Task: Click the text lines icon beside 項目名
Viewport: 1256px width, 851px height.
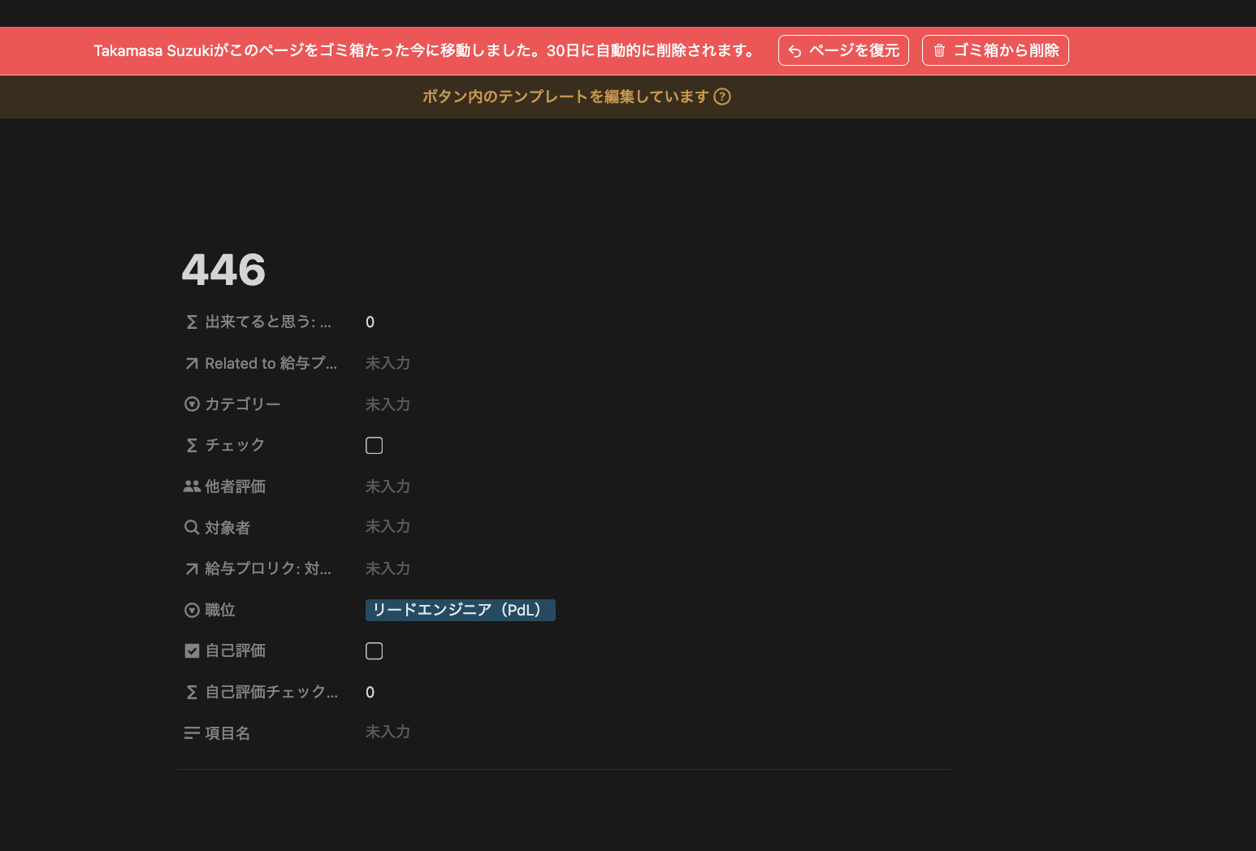Action: [192, 733]
